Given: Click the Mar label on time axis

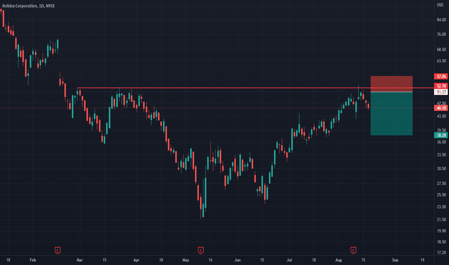Looking at the screenshot, I should click(x=79, y=260).
